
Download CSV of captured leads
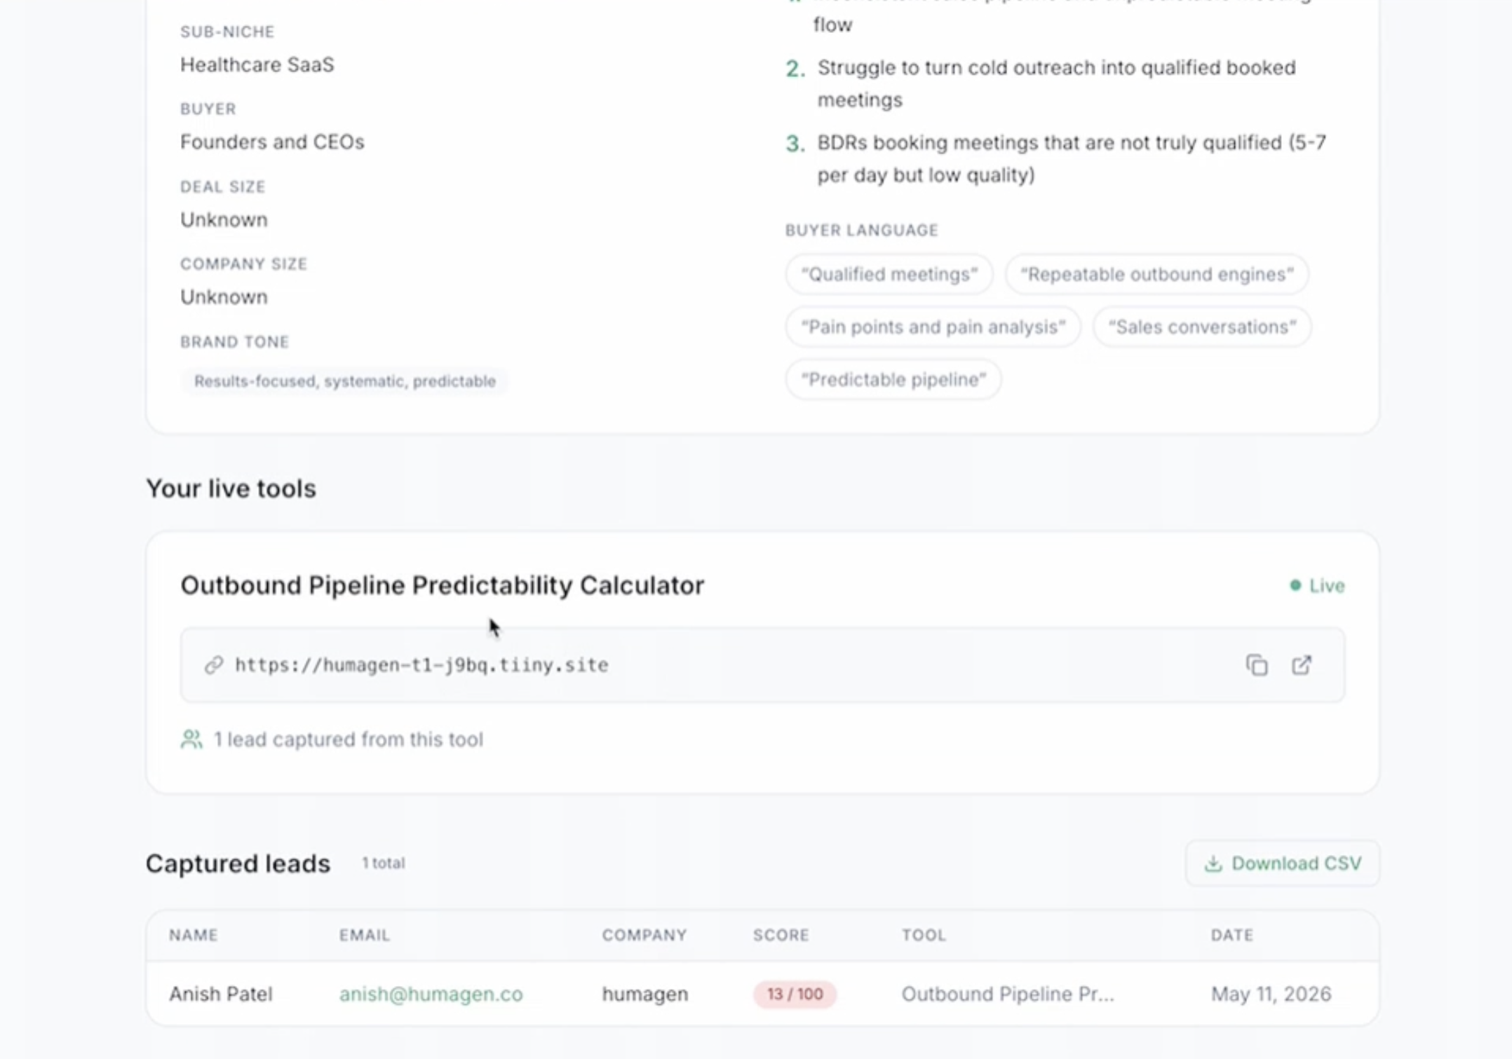1282,863
